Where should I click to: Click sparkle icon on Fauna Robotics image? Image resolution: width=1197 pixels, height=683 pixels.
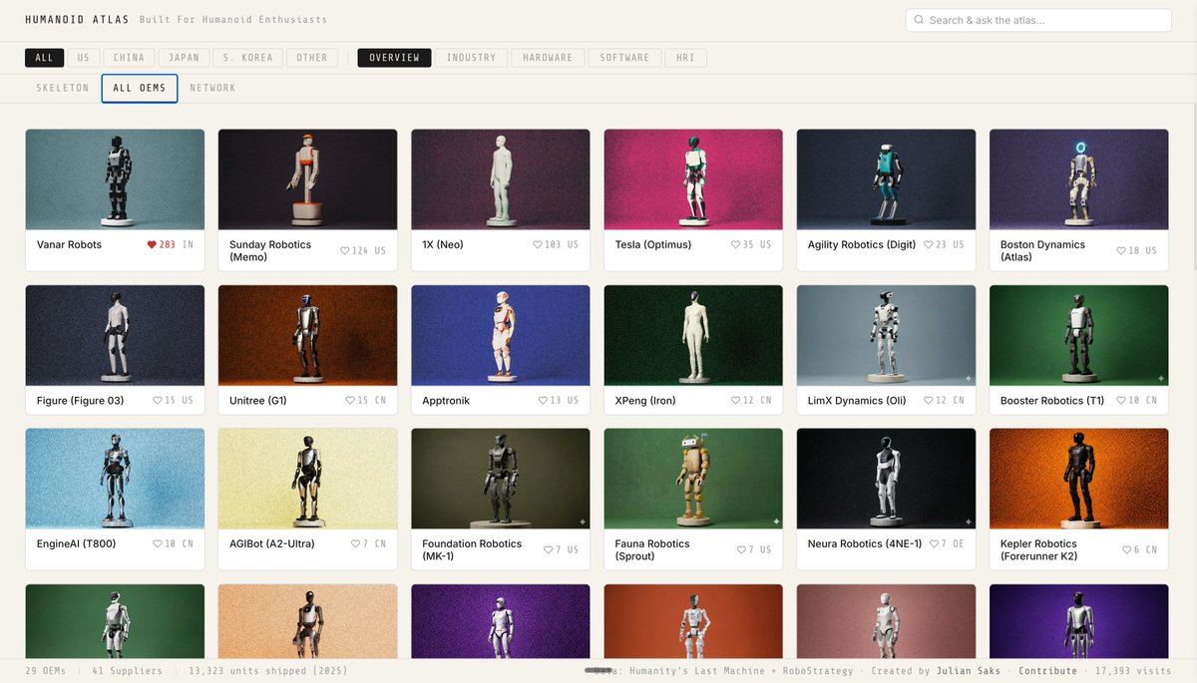point(776,521)
